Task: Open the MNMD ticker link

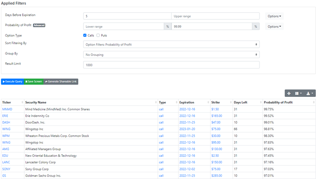Action: click(7, 109)
